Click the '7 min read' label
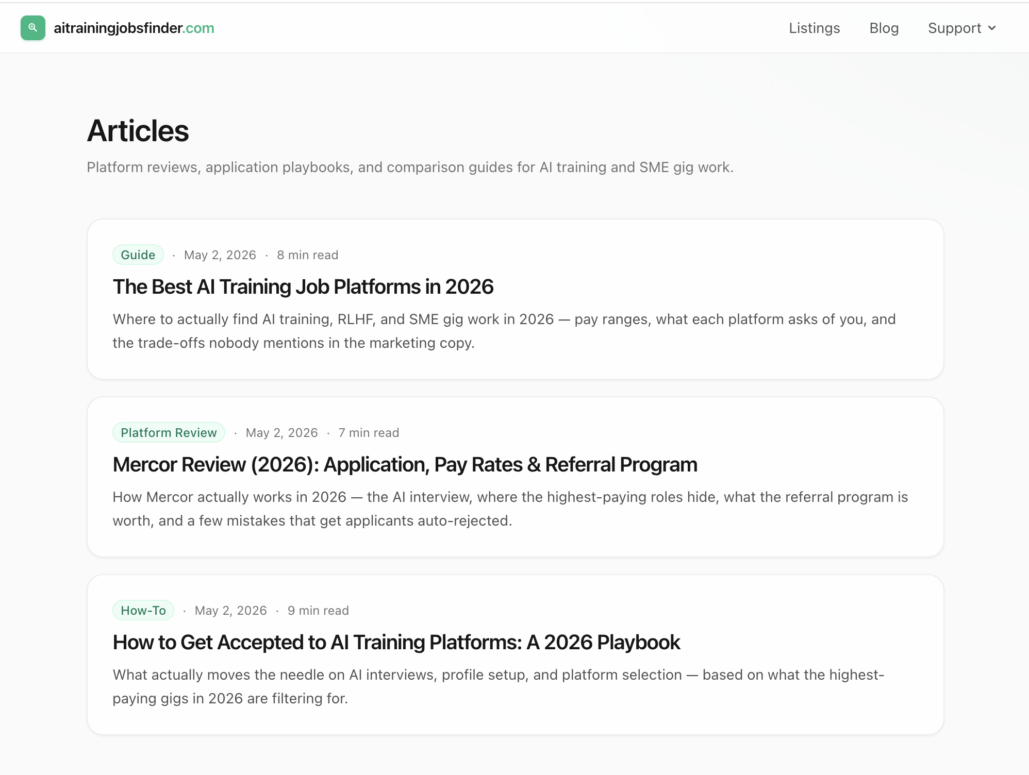 (369, 433)
